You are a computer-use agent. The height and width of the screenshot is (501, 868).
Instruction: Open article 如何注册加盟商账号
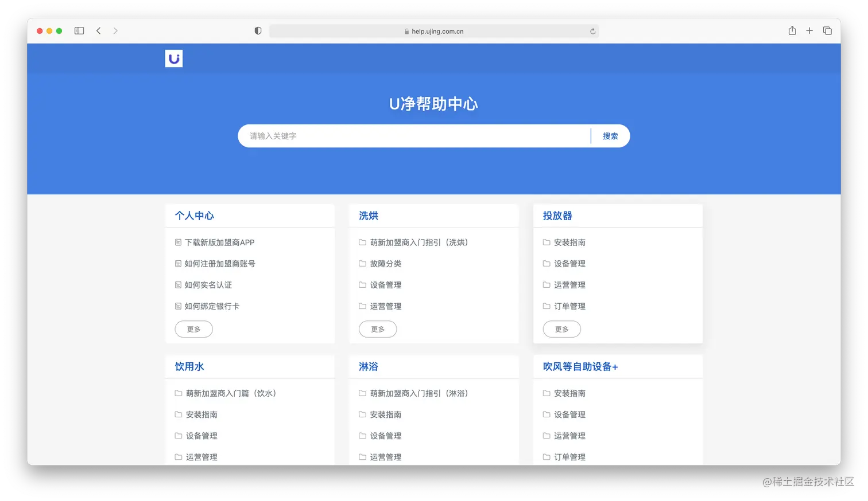click(220, 264)
